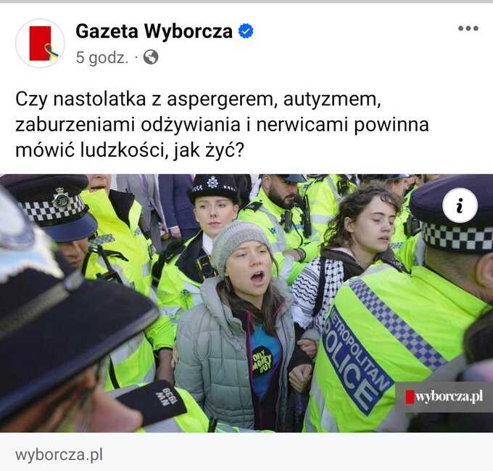
Task: Click the "5 godz." post timestamp
Action: (x=102, y=57)
